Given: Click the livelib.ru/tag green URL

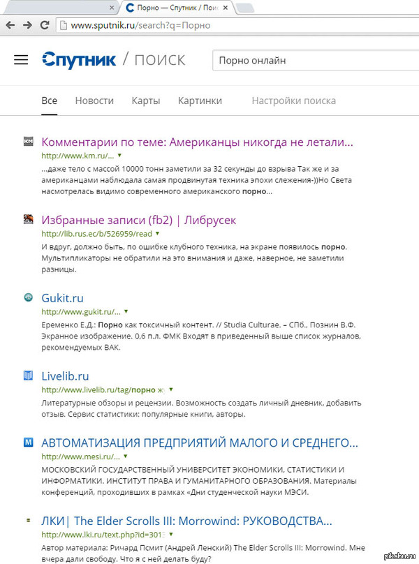Looking at the screenshot, I should 103,389.
